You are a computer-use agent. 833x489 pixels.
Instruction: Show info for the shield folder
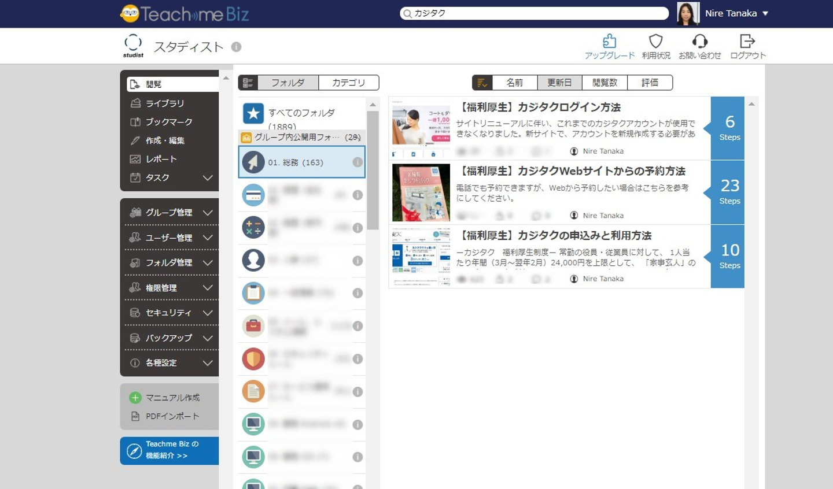(358, 359)
